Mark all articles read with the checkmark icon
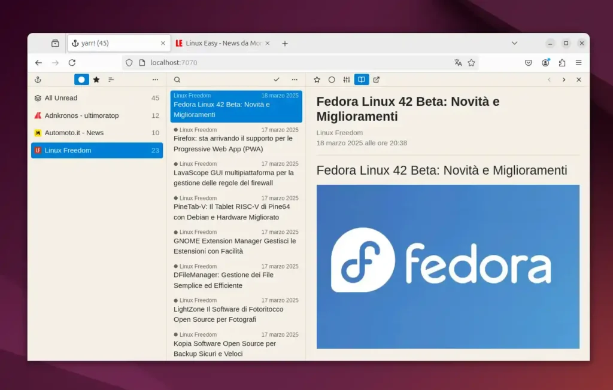 click(x=277, y=80)
